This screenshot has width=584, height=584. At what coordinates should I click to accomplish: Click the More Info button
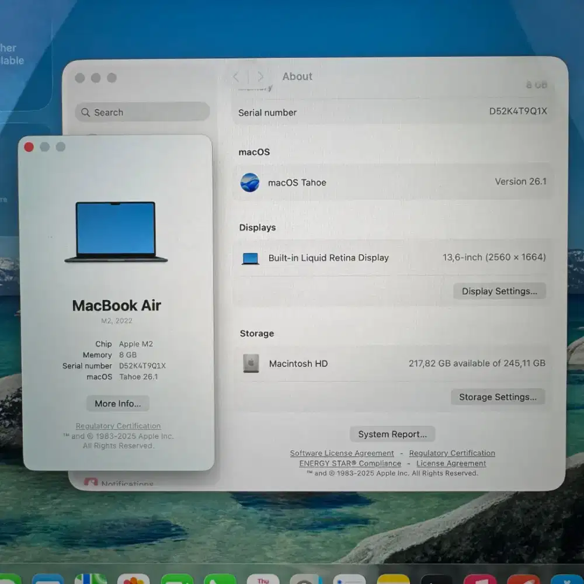(x=117, y=403)
